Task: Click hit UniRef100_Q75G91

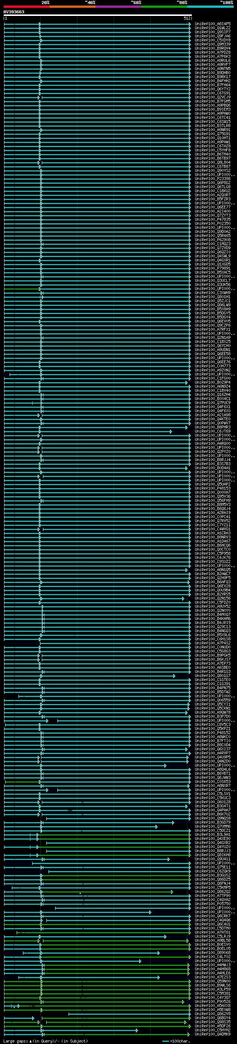Action: [213, 134]
